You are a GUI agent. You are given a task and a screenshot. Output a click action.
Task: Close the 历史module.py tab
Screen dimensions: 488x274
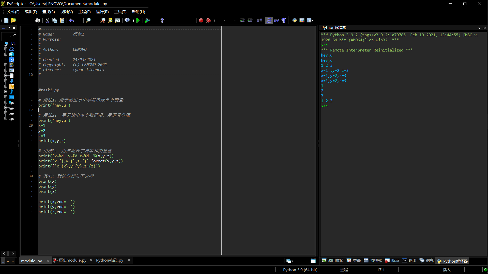point(91,260)
